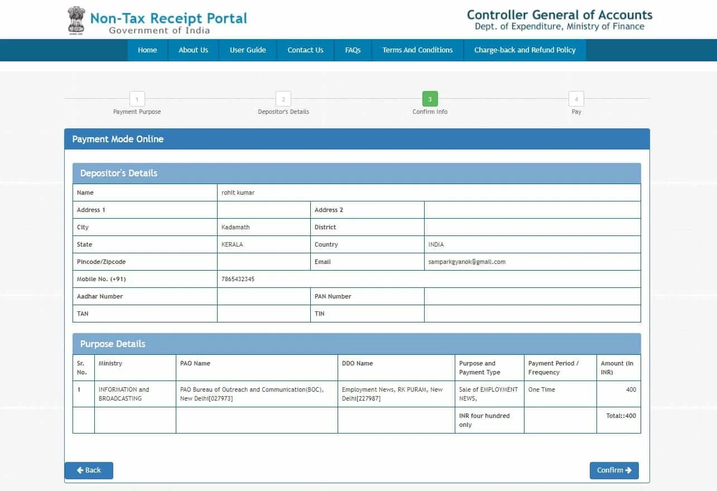The height and width of the screenshot is (491, 717).
Task: Click the city value Kadamath
Action: coord(235,227)
